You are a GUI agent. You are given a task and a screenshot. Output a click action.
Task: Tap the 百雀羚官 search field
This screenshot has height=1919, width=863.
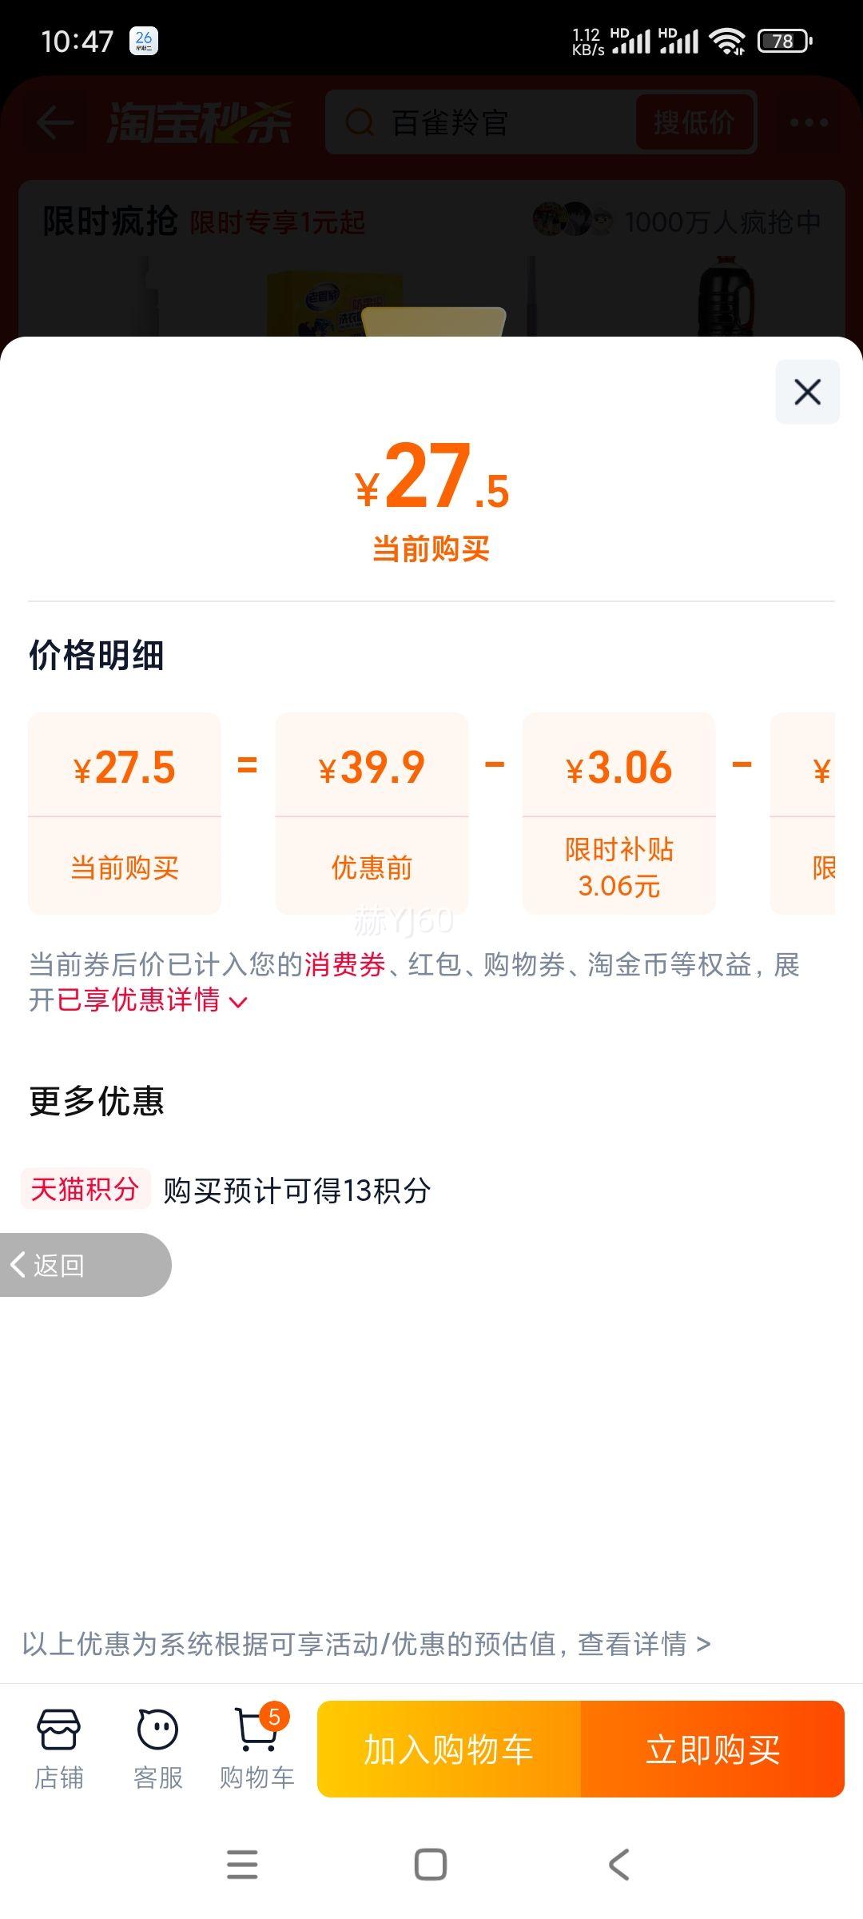pos(481,122)
